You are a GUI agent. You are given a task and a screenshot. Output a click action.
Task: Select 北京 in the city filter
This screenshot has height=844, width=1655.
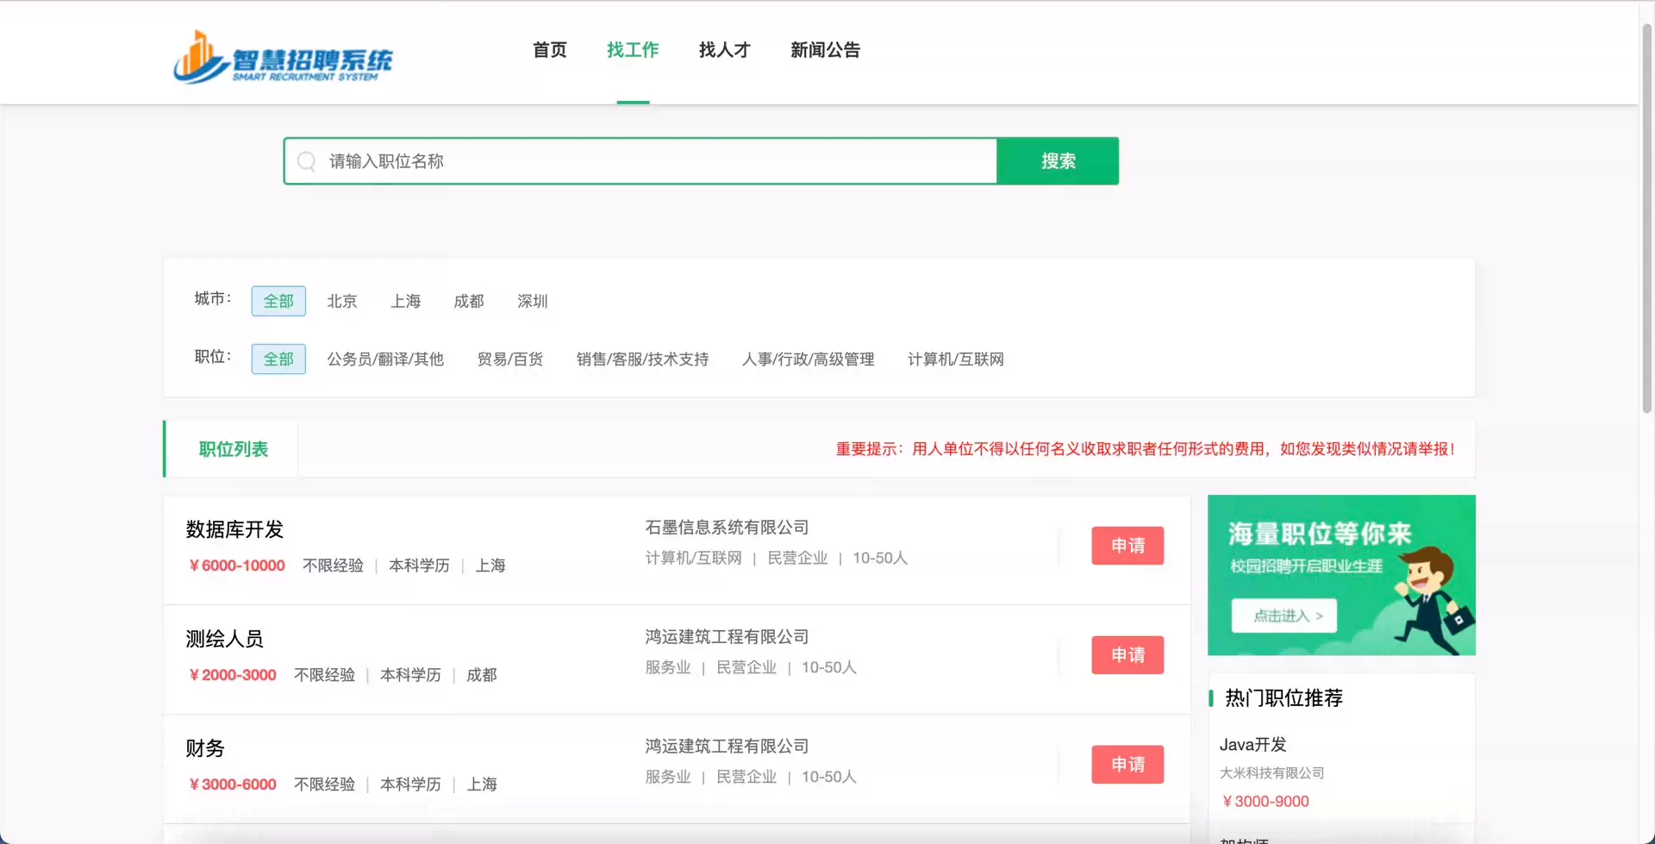click(x=342, y=301)
